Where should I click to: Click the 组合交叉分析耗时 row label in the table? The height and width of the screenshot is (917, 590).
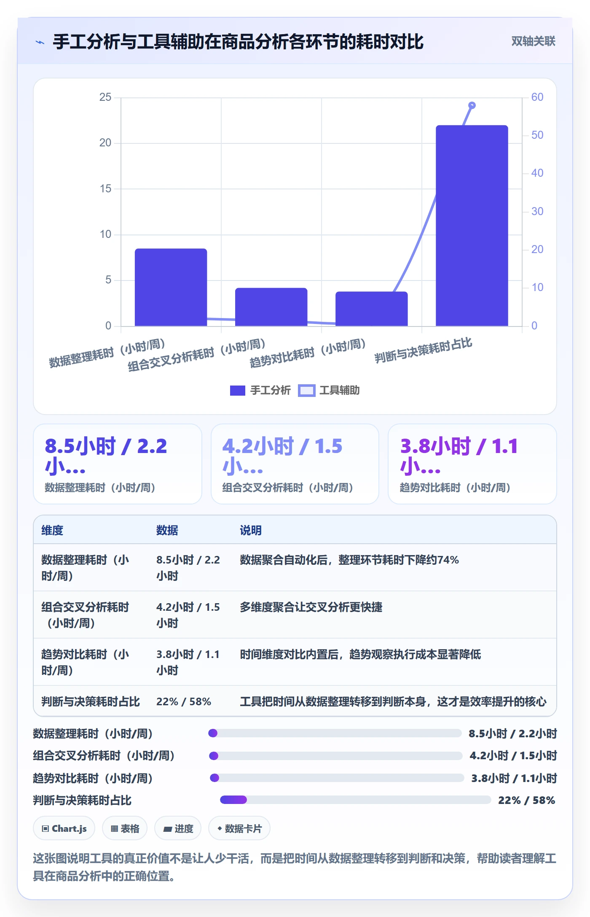(x=85, y=615)
